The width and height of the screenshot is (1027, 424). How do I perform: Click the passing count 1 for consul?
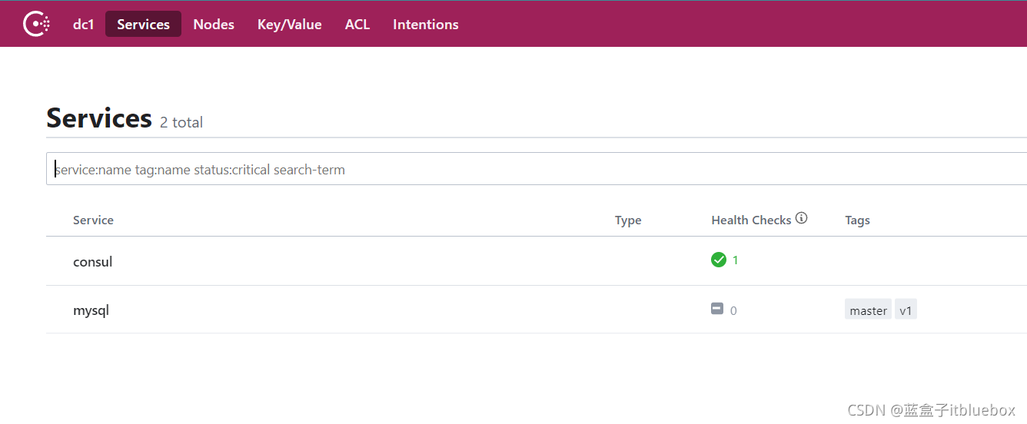pos(735,260)
